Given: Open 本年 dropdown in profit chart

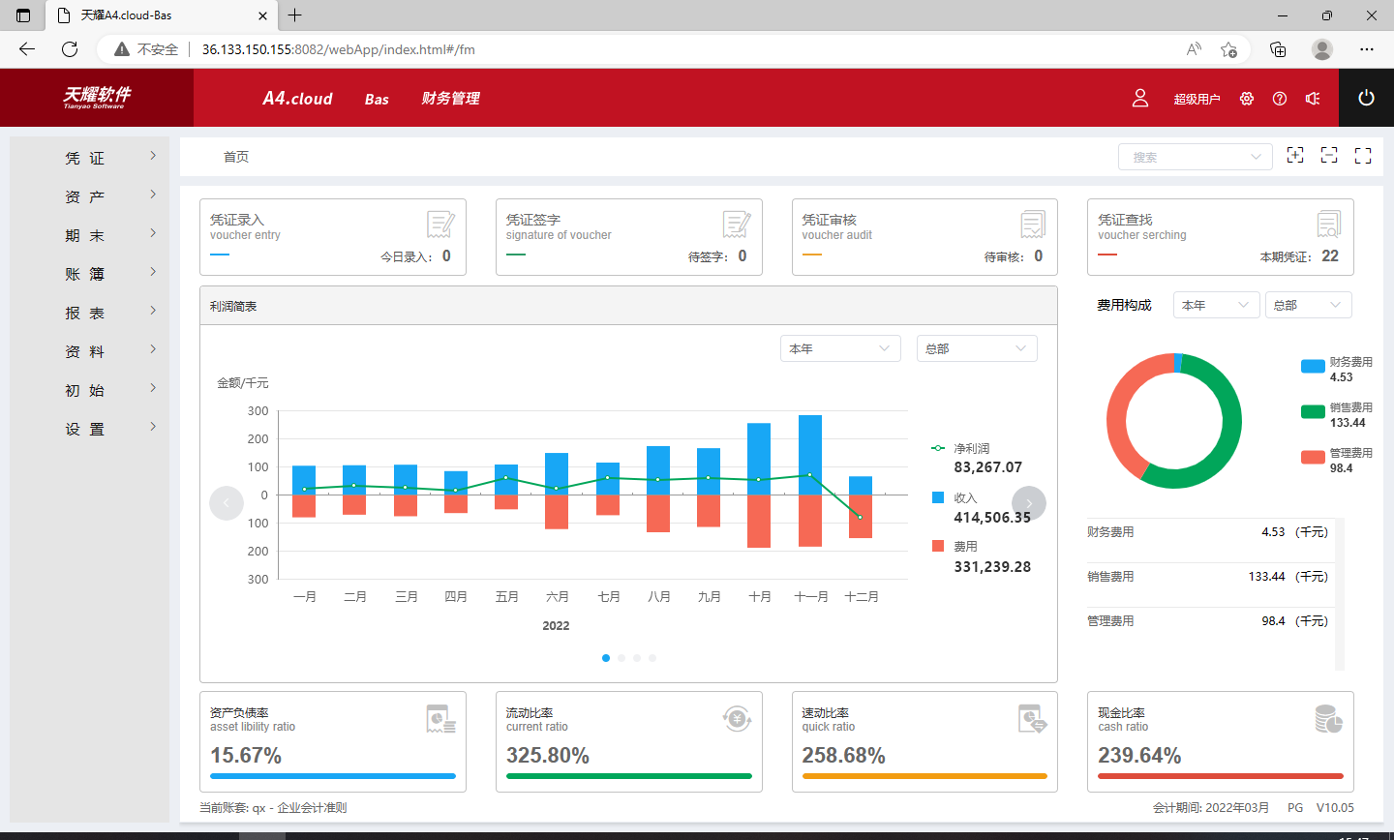Looking at the screenshot, I should pos(840,348).
